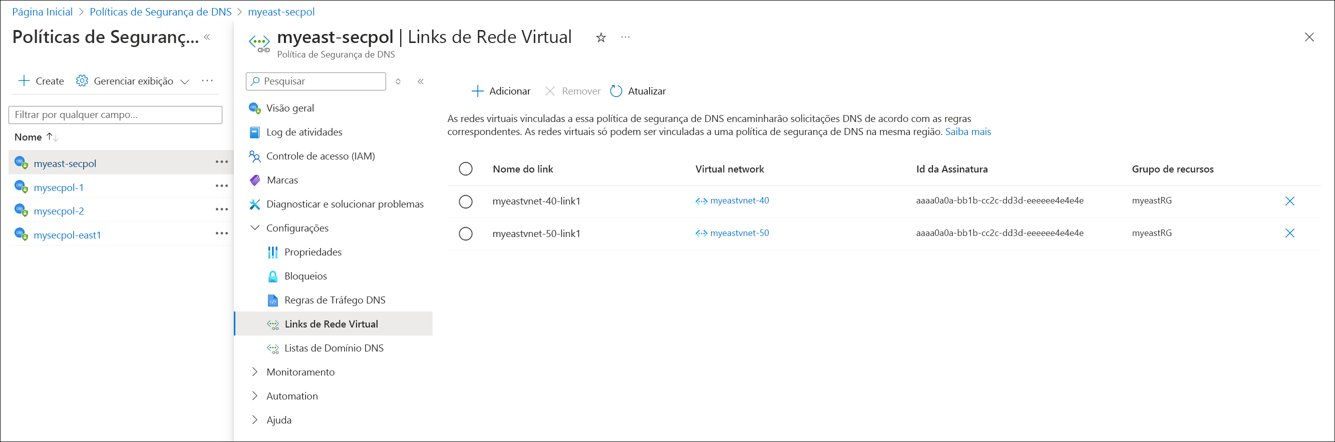1335x442 pixels.
Task: Click the Gerenciar exibição gear icon
Action: (82, 80)
